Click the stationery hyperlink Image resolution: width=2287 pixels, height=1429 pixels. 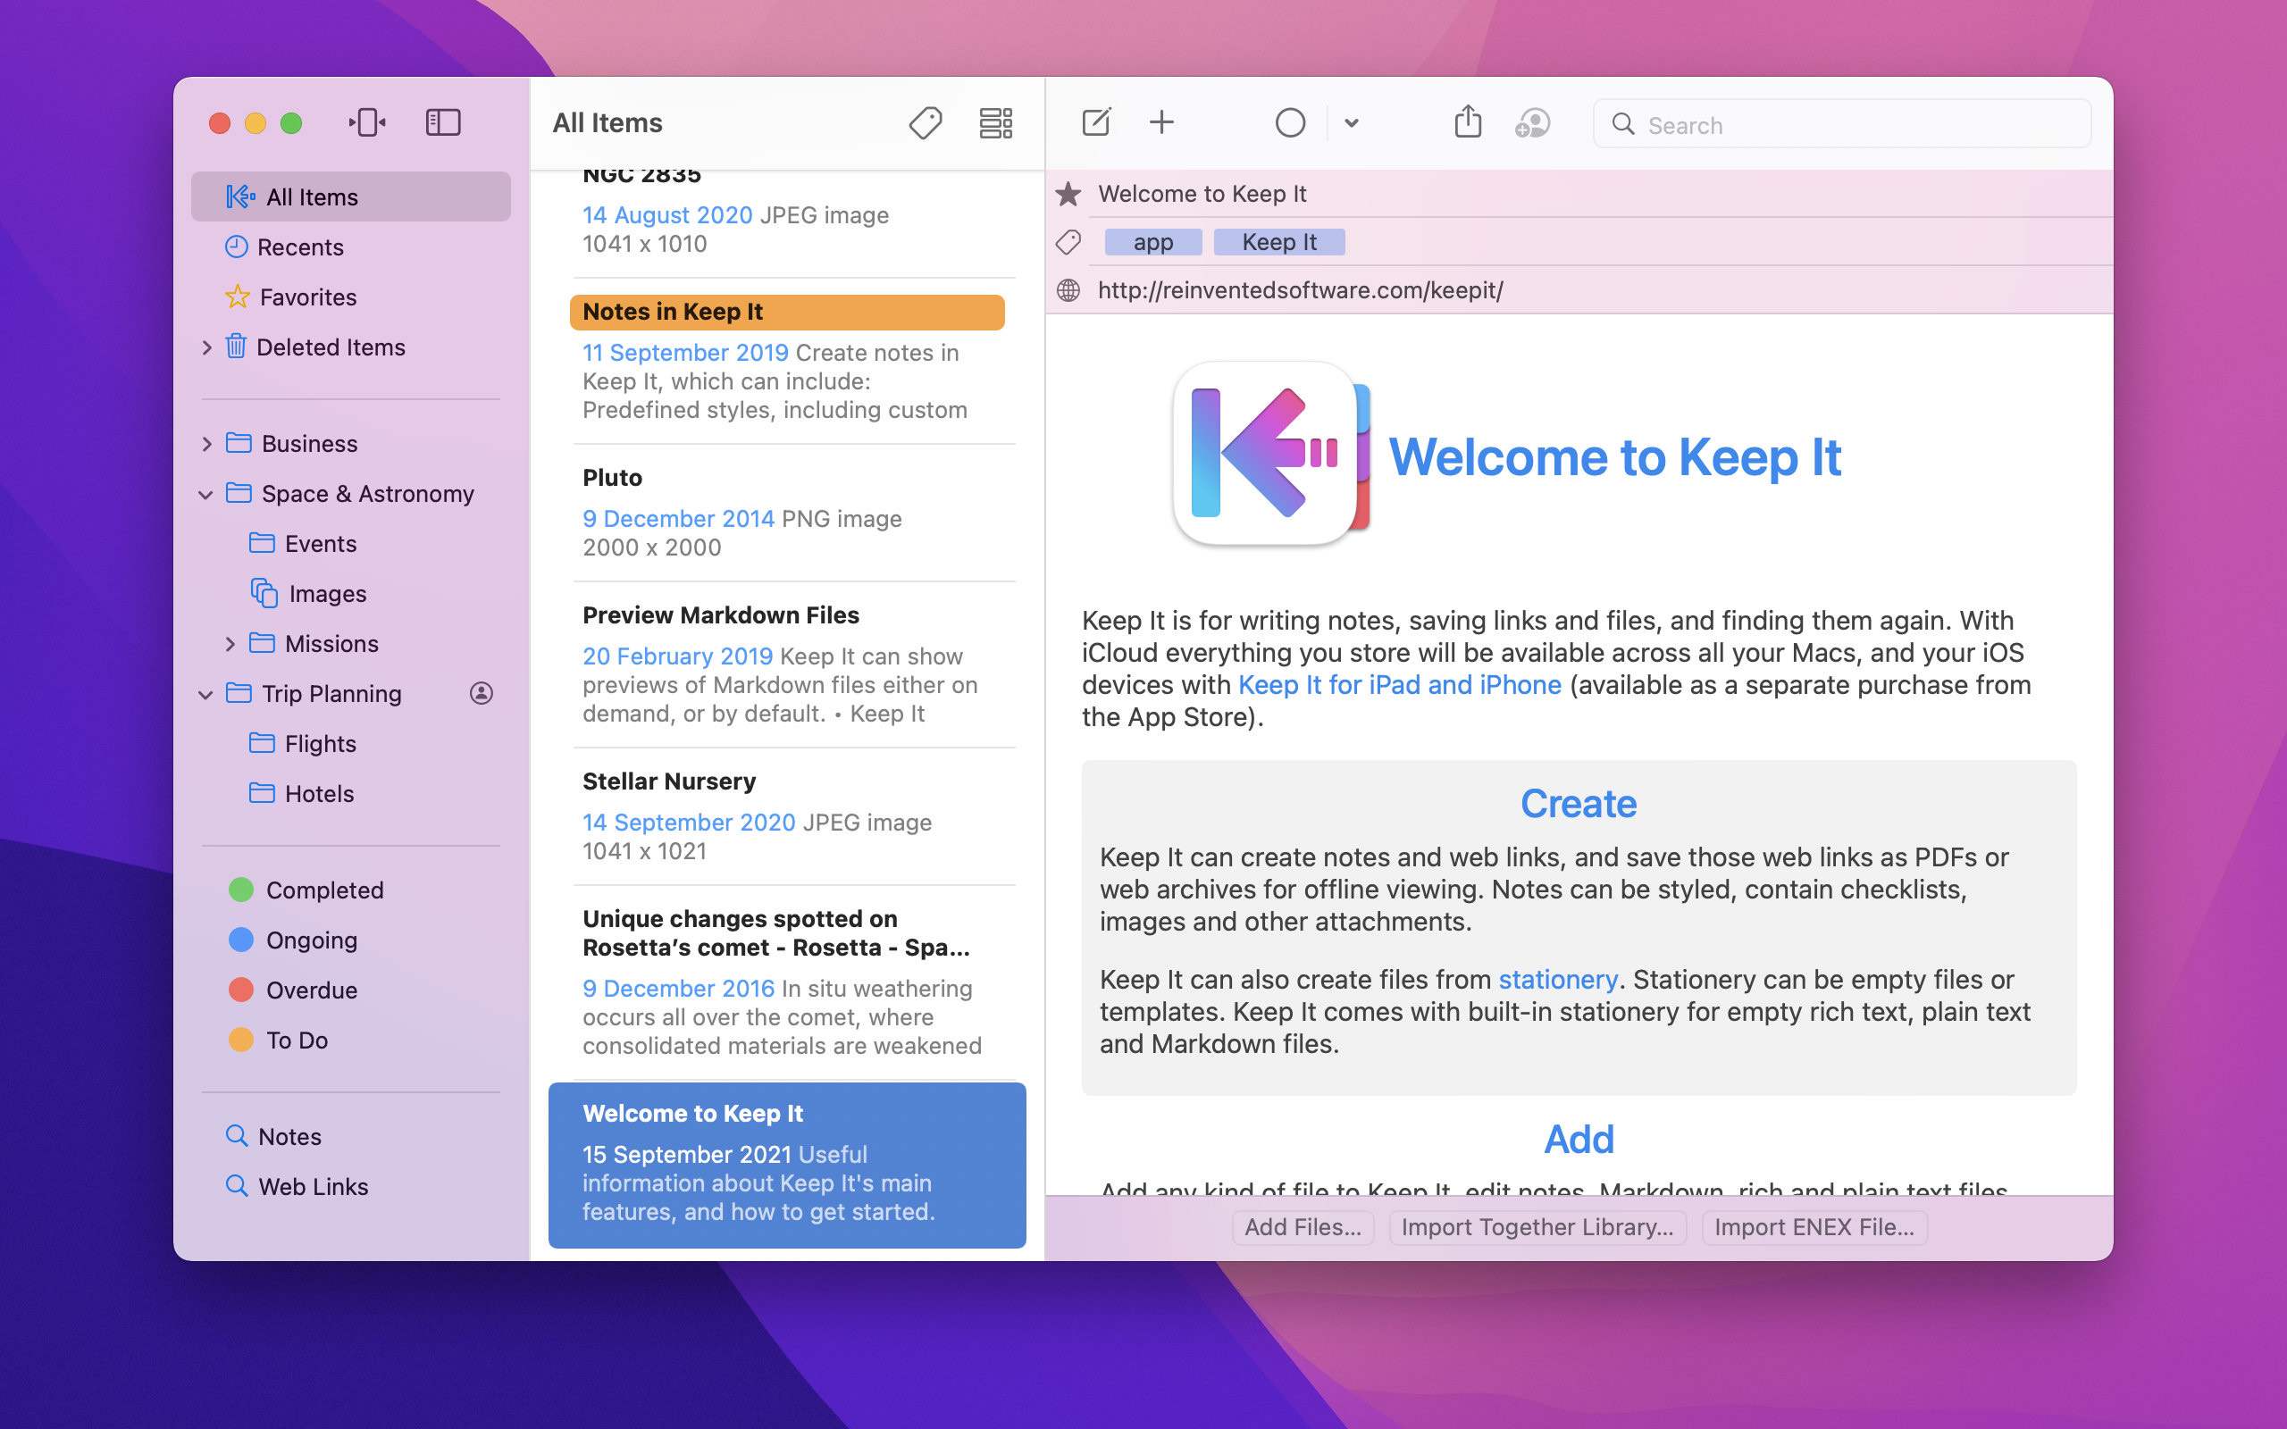pyautogui.click(x=1556, y=980)
